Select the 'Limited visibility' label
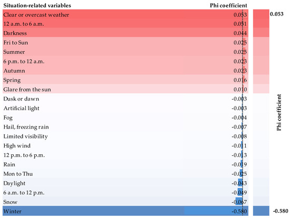The height and width of the screenshot is (218, 290). point(25,136)
